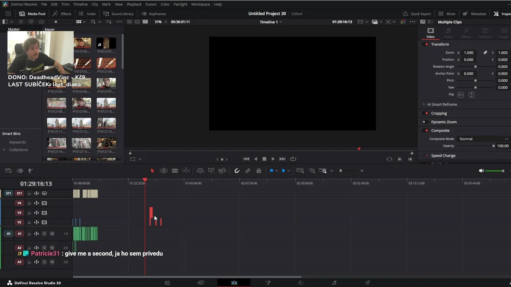Activate the Trim Edit Mode tool

[x=164, y=171]
